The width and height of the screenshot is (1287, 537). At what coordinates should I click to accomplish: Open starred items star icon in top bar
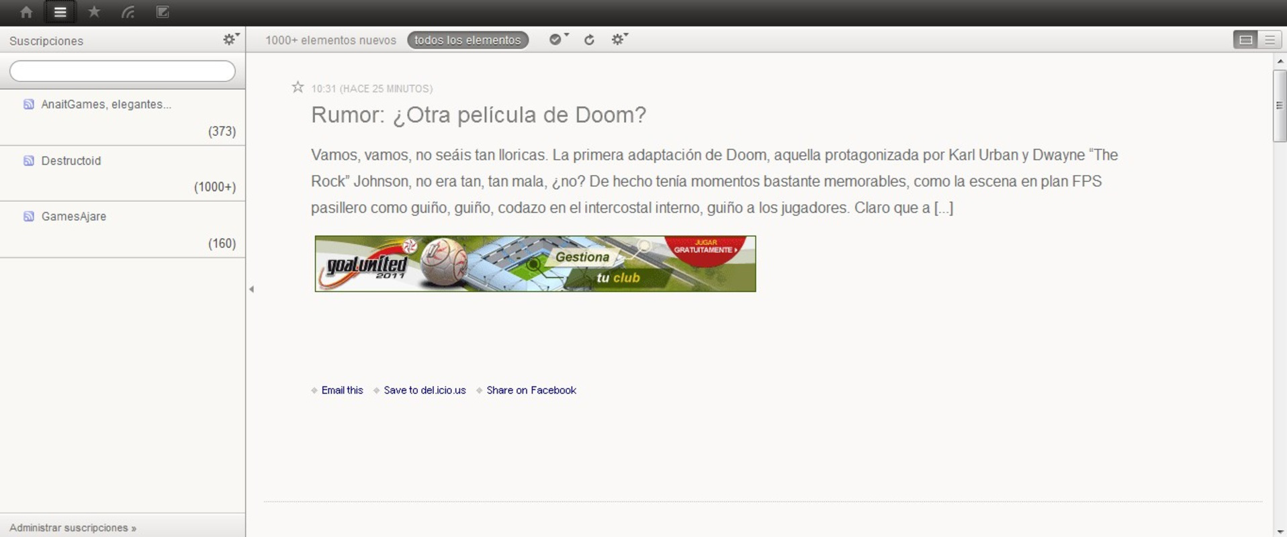94,11
